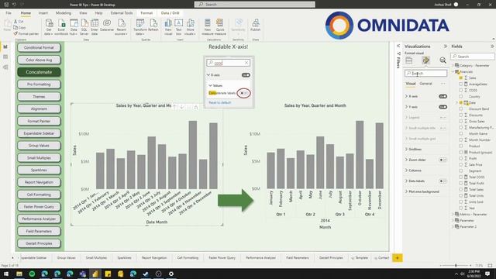Viewport: 496px width, 279px height.
Task: Click Reset to default link
Action: 219,102
